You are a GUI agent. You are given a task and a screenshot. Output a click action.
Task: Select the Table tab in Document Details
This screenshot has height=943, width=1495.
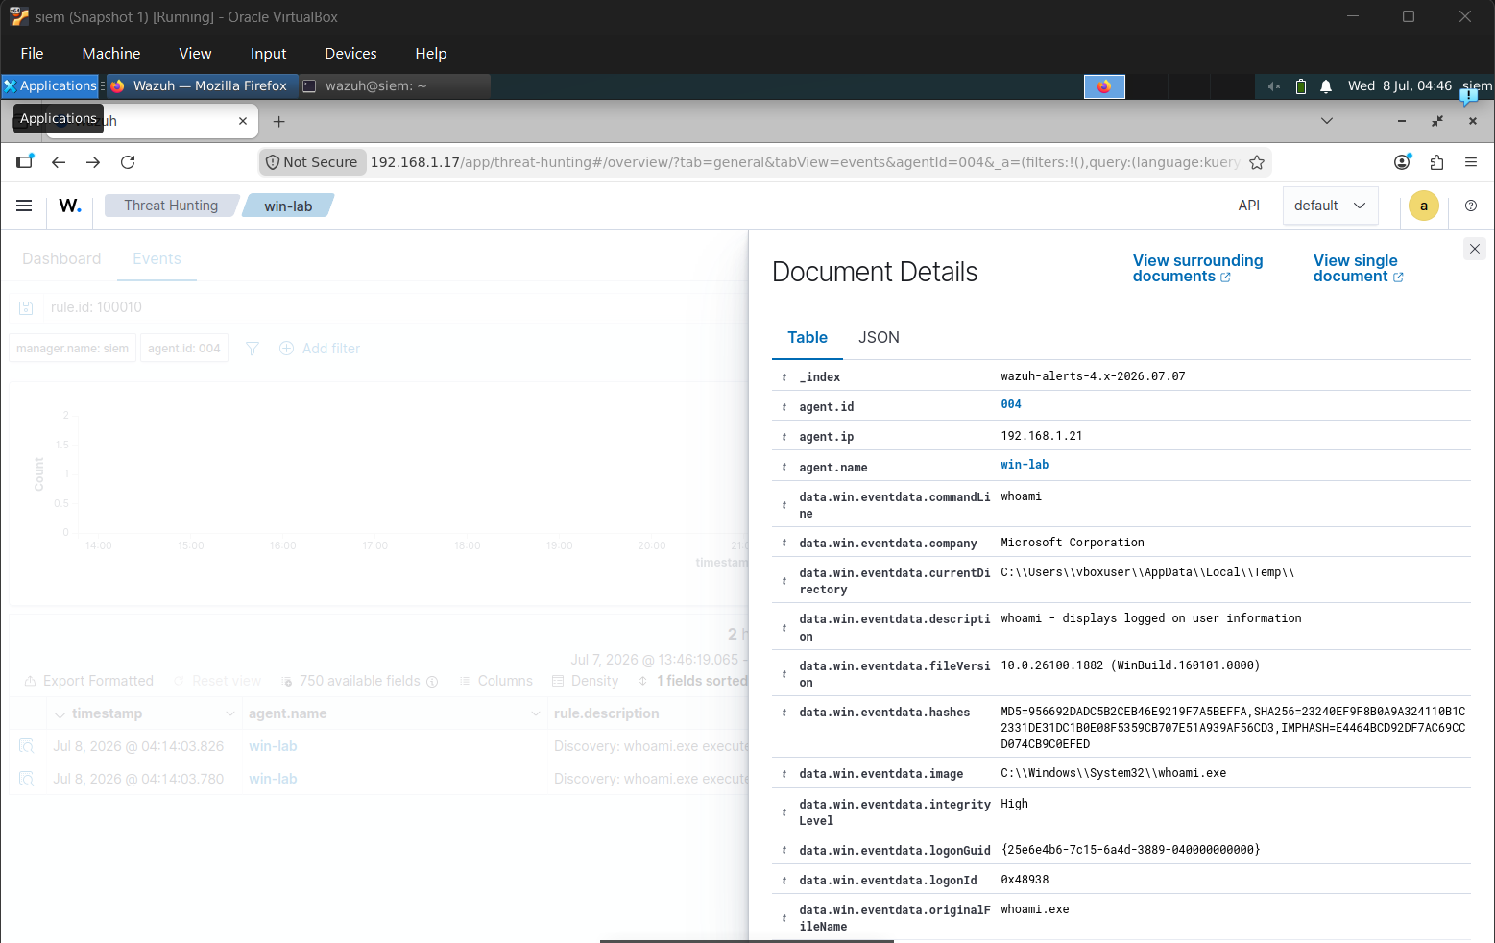click(808, 337)
